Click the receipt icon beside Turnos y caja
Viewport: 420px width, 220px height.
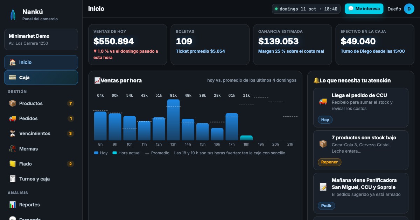13,179
